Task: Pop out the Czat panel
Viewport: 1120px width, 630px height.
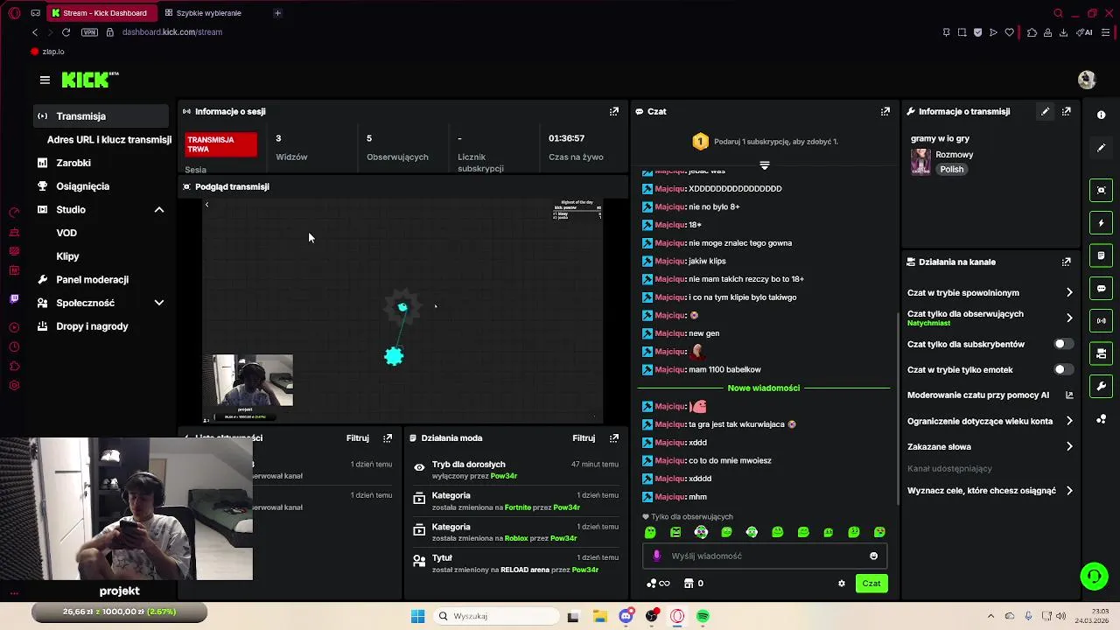Action: point(885,111)
